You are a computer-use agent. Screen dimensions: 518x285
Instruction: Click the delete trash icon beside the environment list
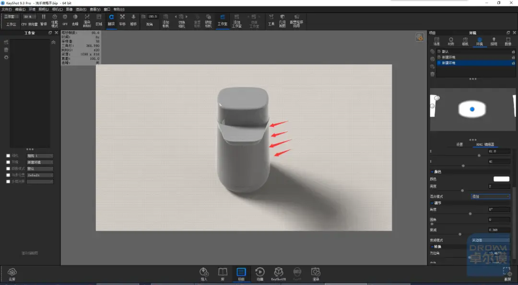pos(433,74)
